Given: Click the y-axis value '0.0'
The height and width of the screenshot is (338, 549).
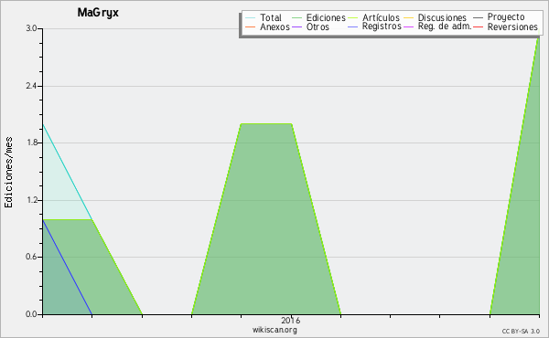Looking at the screenshot, I should (x=31, y=314).
